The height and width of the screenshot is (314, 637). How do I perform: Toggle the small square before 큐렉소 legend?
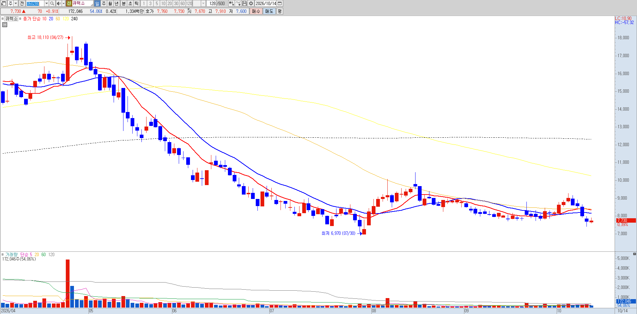click(x=2, y=19)
